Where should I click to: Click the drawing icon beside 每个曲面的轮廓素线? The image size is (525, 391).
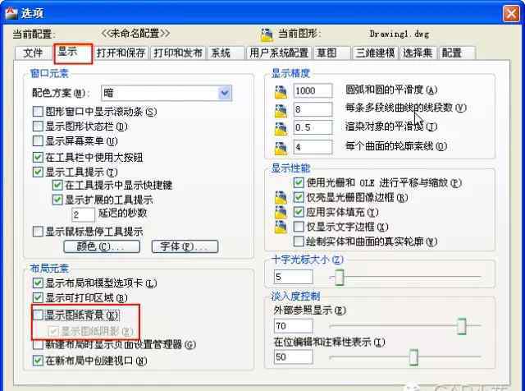click(281, 148)
